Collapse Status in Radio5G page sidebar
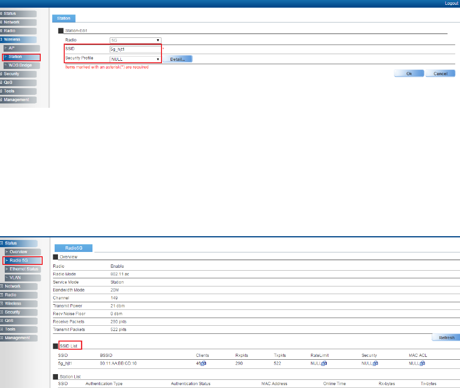The image size is (460, 388). click(19, 243)
